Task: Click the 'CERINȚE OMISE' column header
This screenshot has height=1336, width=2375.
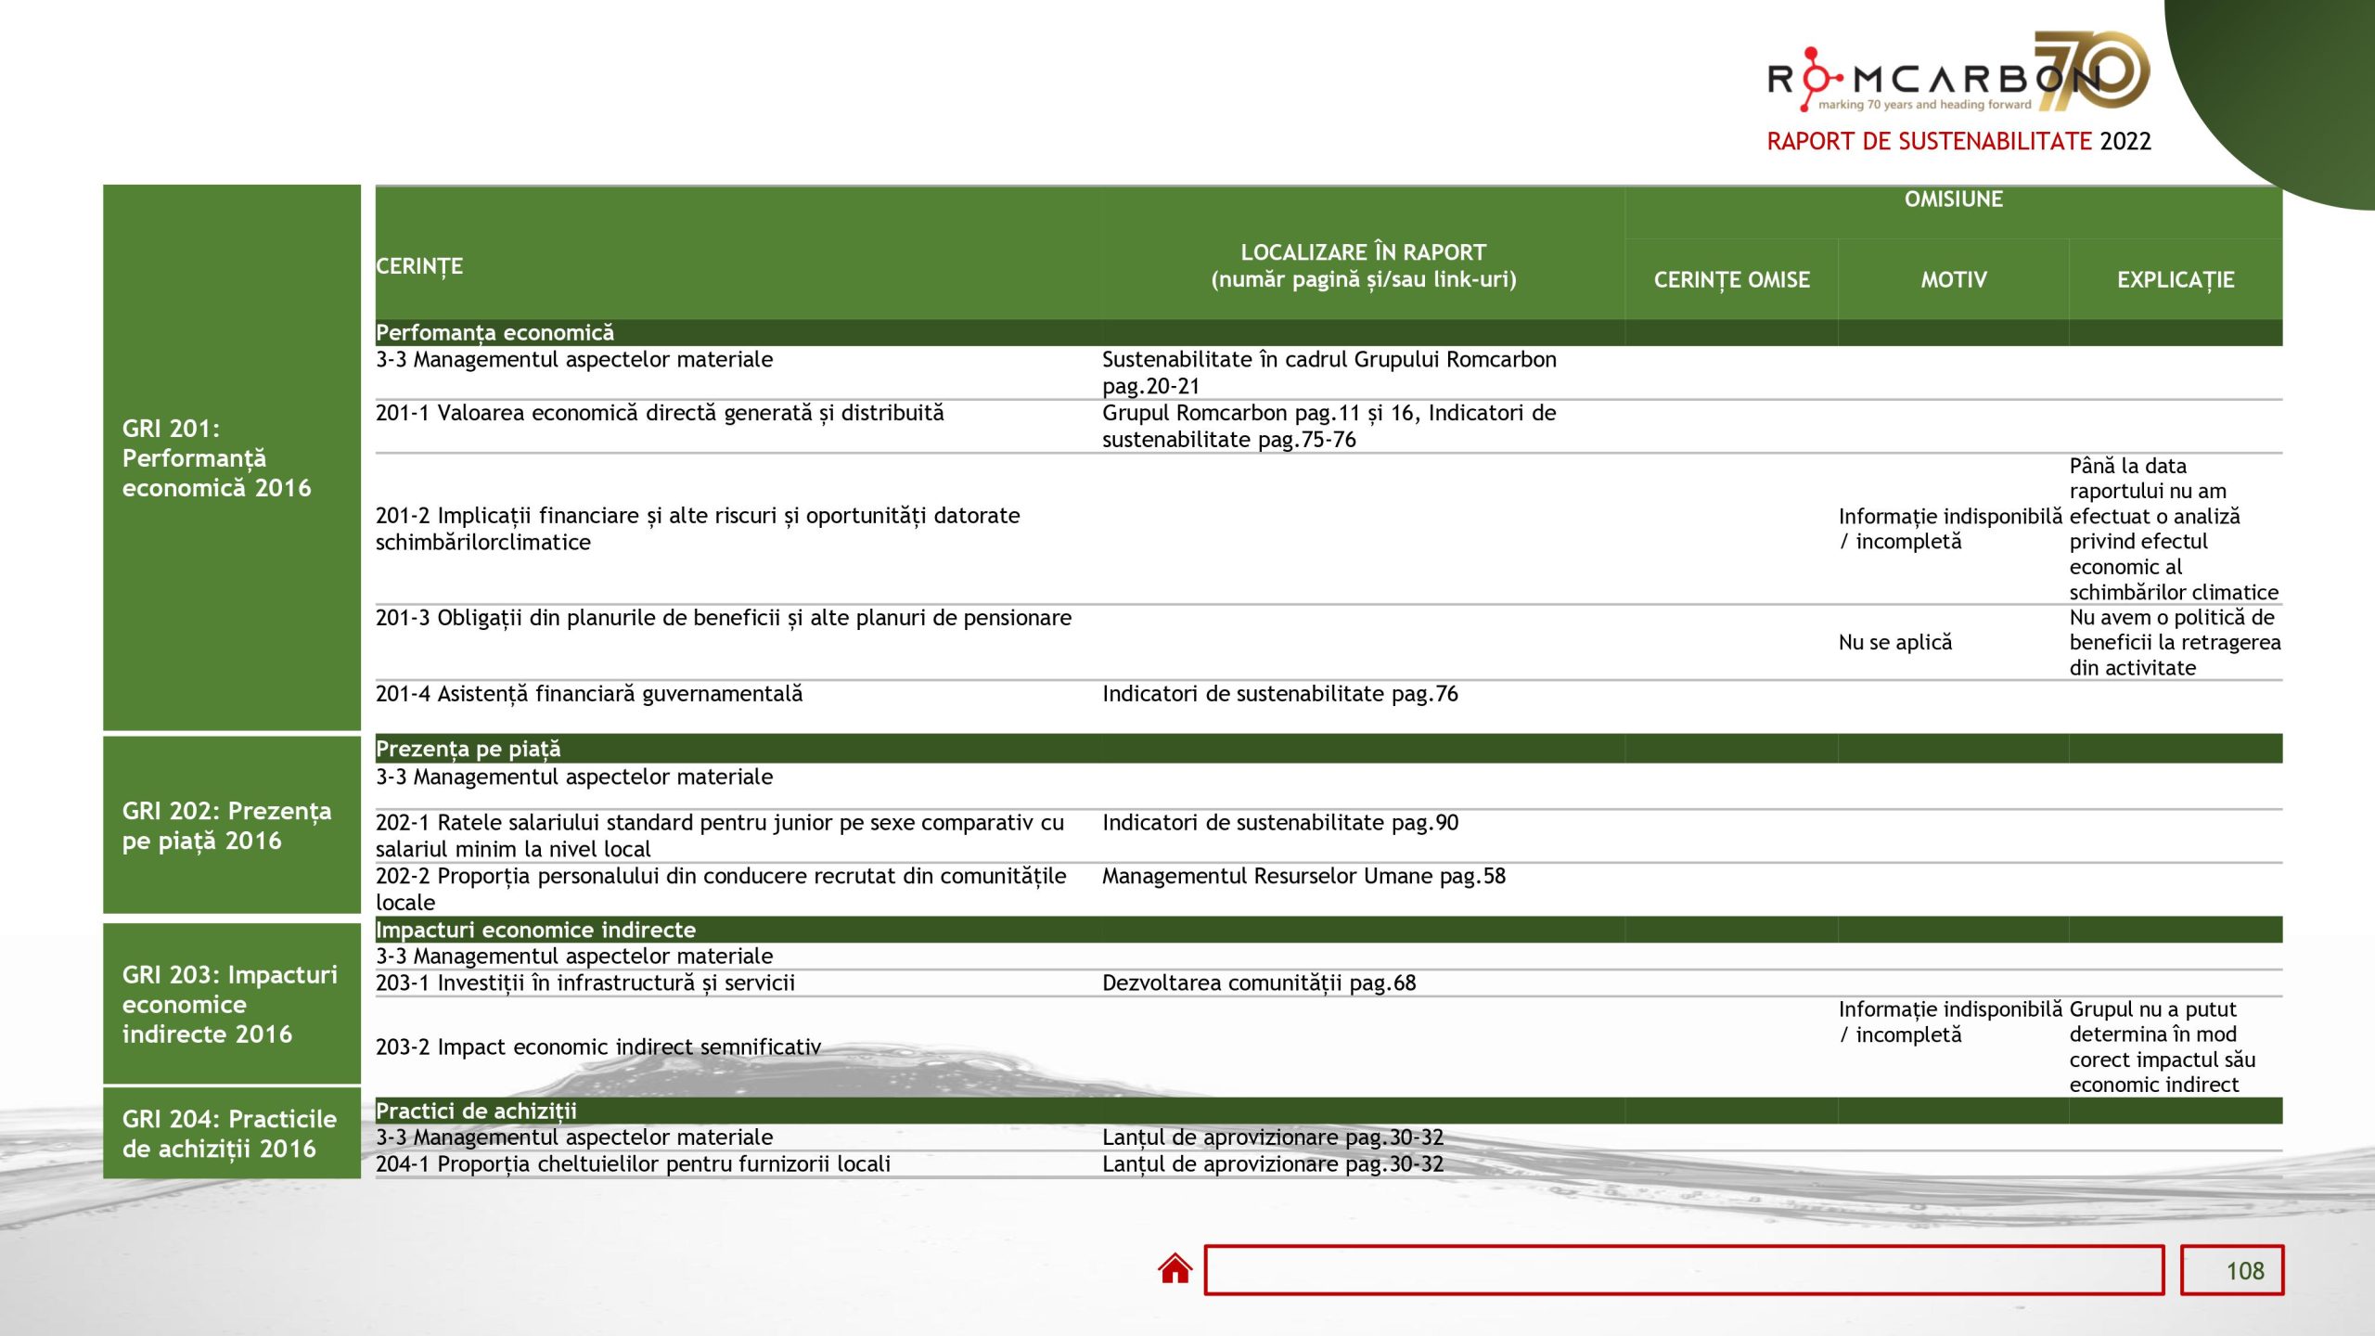Action: (x=1731, y=279)
